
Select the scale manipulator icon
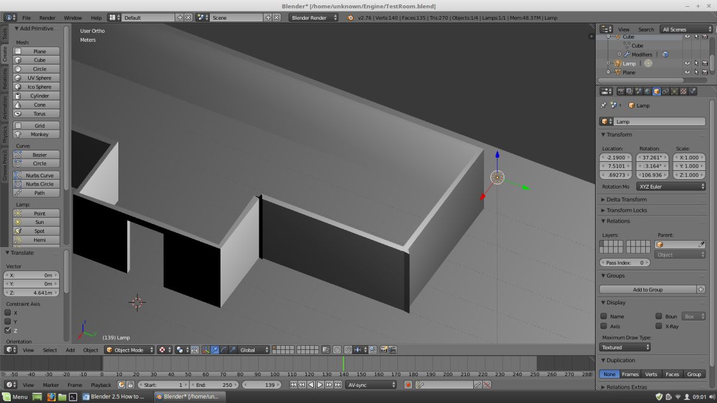tap(232, 350)
